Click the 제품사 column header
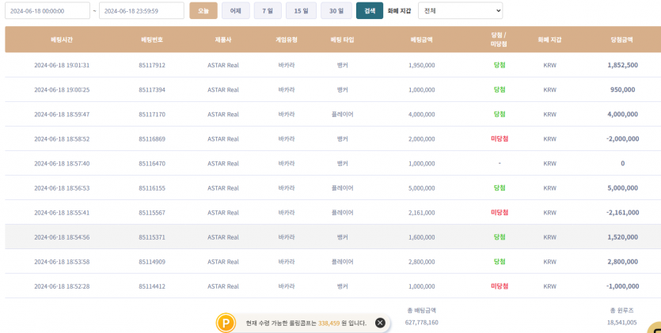 [x=223, y=40]
